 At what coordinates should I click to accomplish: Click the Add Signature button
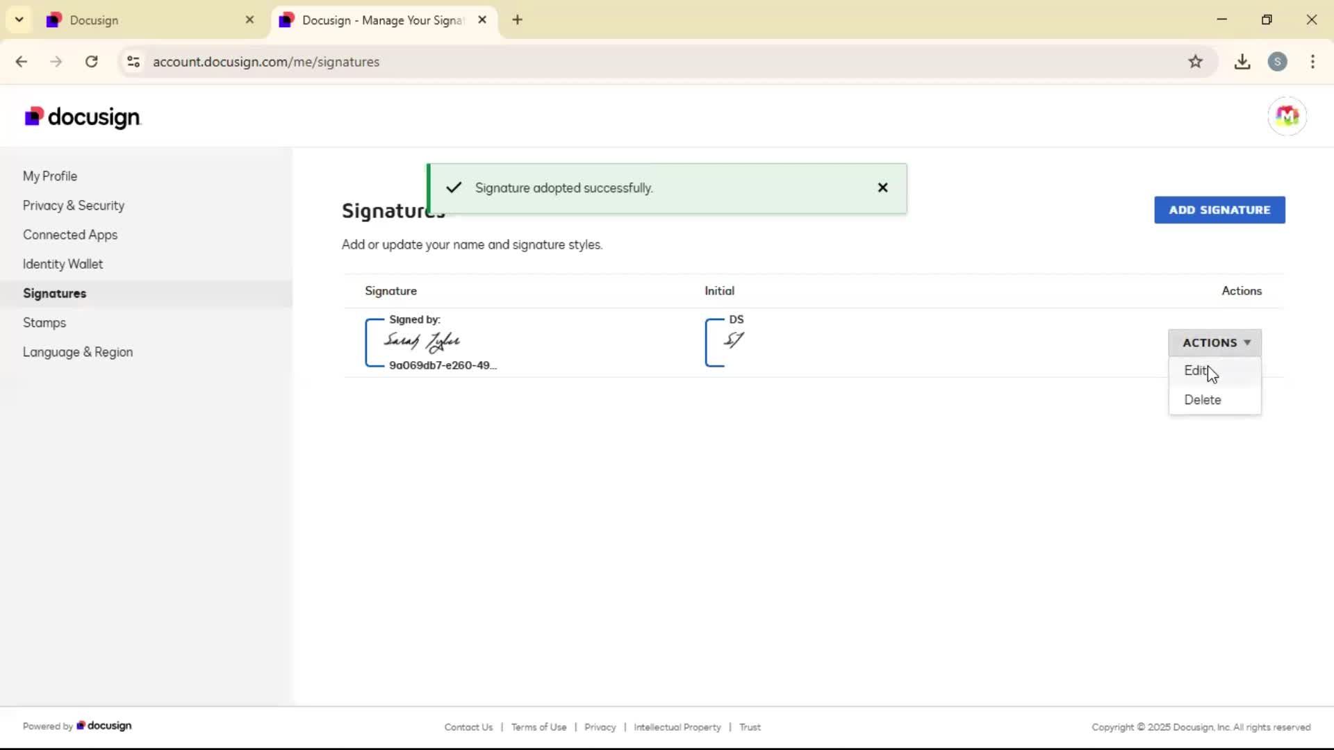tap(1219, 210)
